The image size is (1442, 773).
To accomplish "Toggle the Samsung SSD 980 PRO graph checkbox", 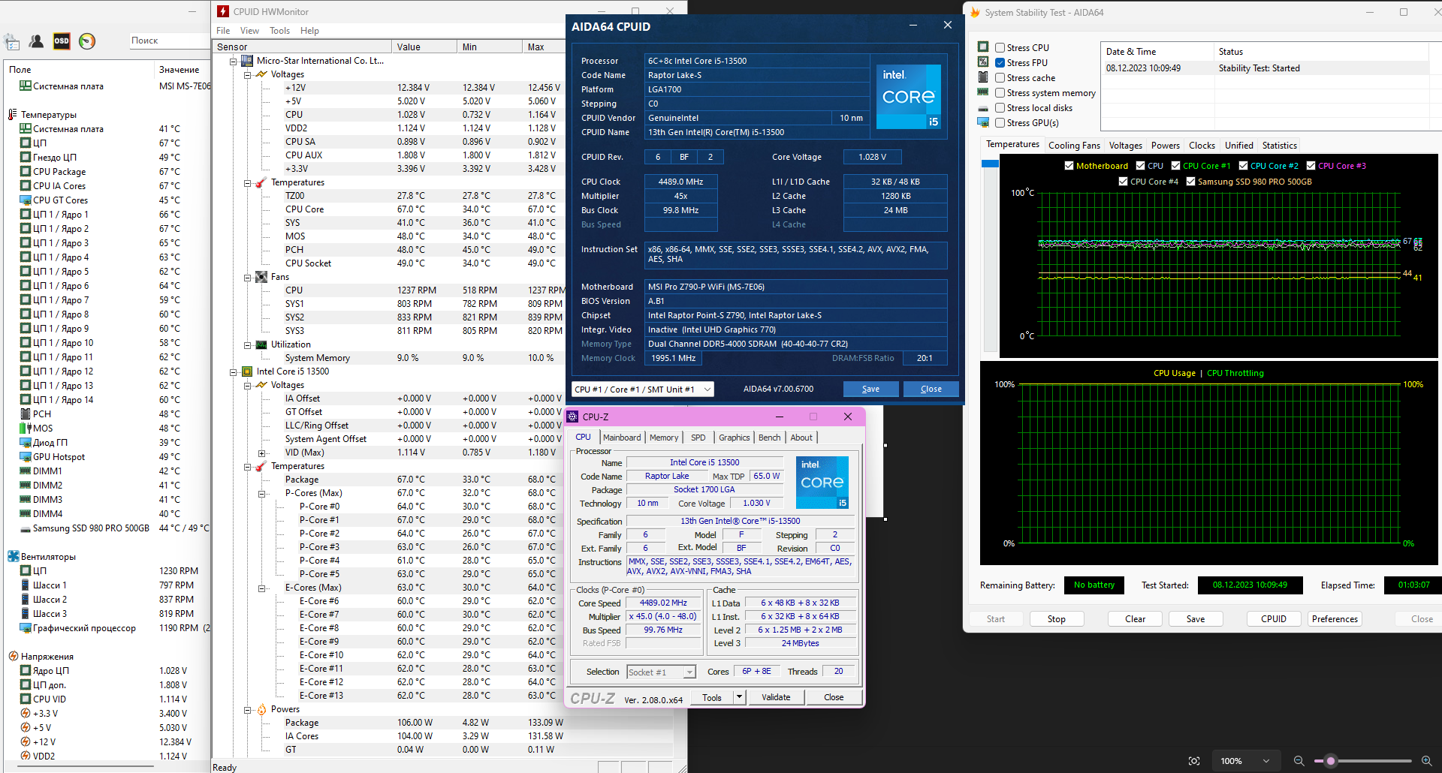I will point(1191,181).
